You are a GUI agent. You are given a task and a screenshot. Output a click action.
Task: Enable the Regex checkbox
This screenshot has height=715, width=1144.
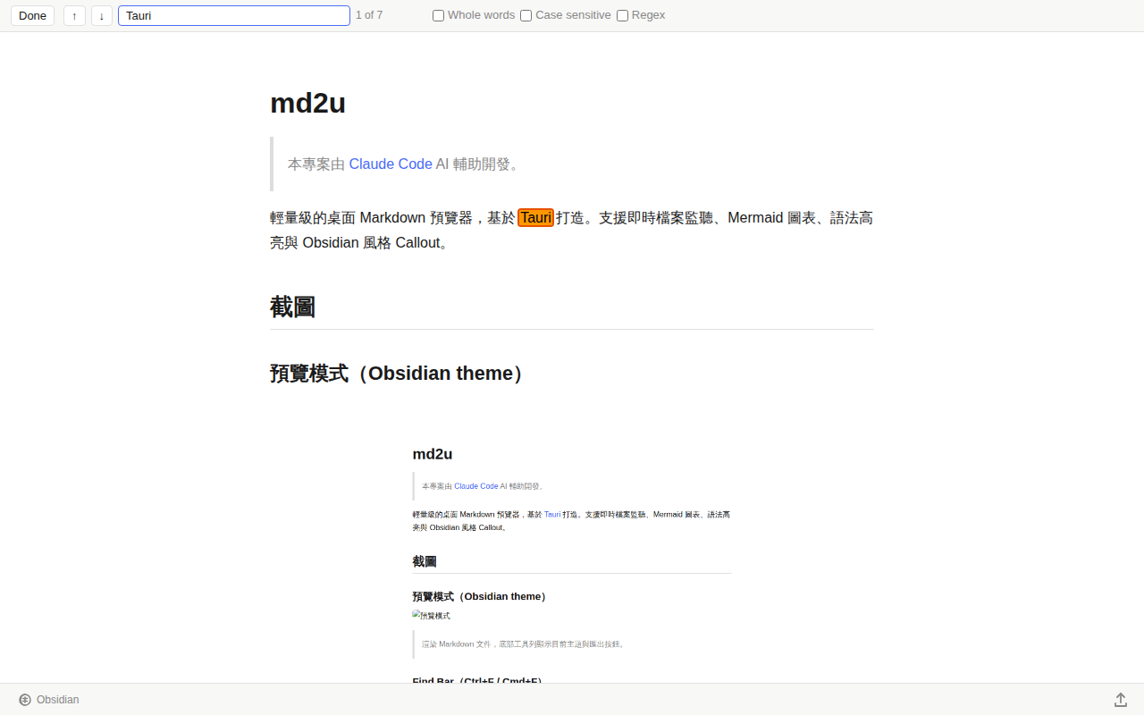click(622, 15)
